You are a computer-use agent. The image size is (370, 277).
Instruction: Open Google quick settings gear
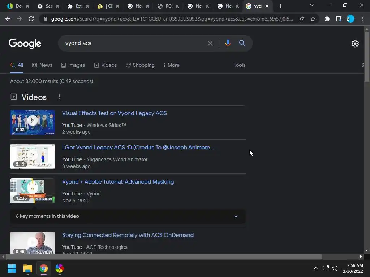355,44
